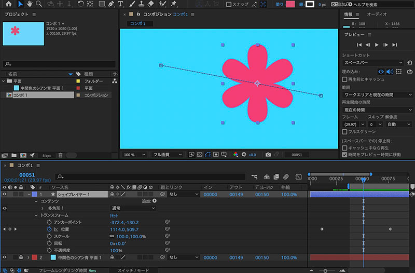Select the Clone Stamp tool
The height and width of the screenshot is (273, 415).
point(141,4)
